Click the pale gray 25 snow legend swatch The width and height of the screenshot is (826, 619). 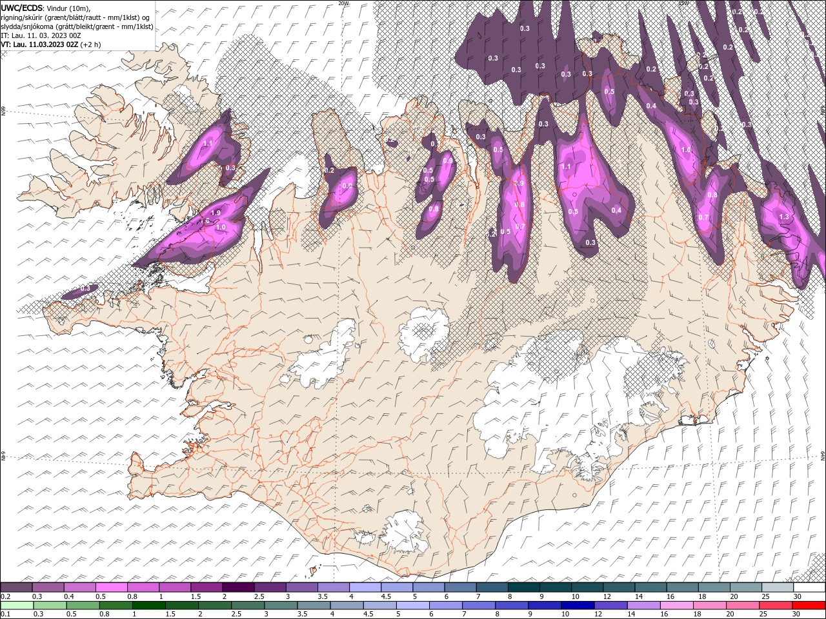778,587
